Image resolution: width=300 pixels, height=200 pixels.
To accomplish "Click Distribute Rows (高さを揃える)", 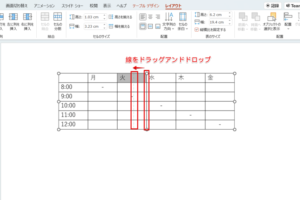I will pyautogui.click(x=121, y=17).
